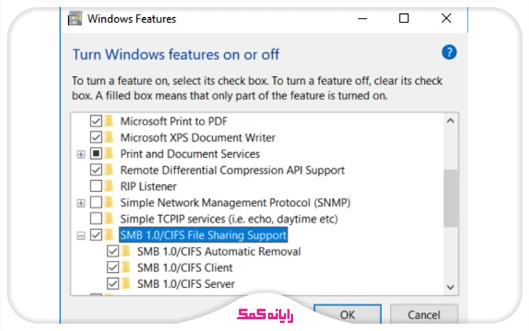Click folder icon beside Microsoft Print to PDF
Image resolution: width=529 pixels, height=331 pixels.
(x=108, y=122)
